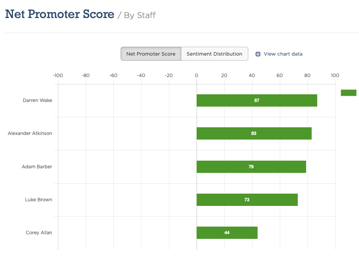Click the green legend marker above the chart
Image resolution: width=359 pixels, height=268 pixels.
pyautogui.click(x=348, y=92)
